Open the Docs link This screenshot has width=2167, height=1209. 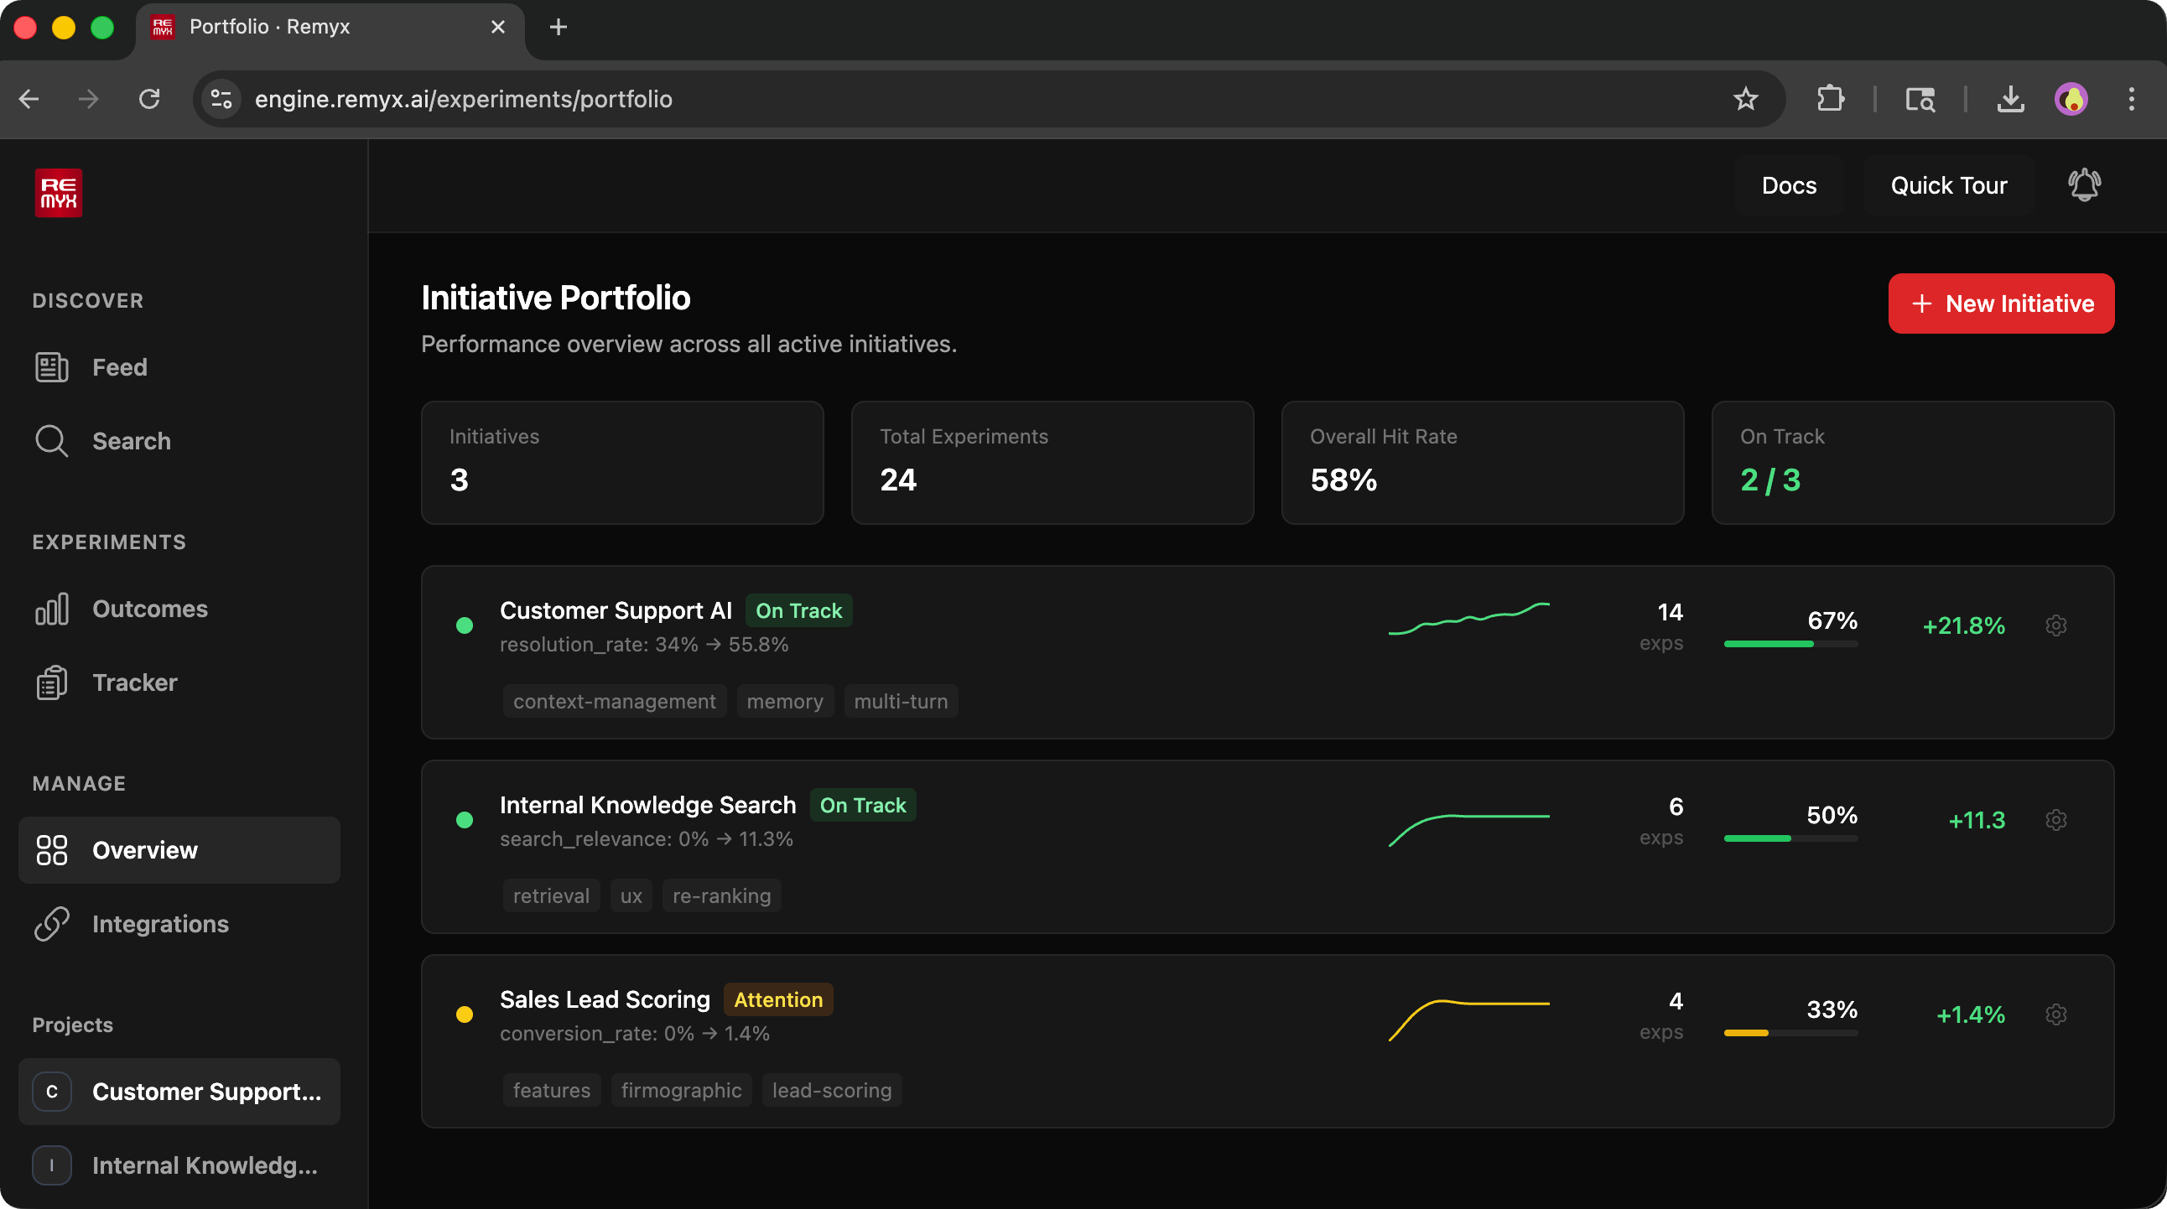(1789, 185)
